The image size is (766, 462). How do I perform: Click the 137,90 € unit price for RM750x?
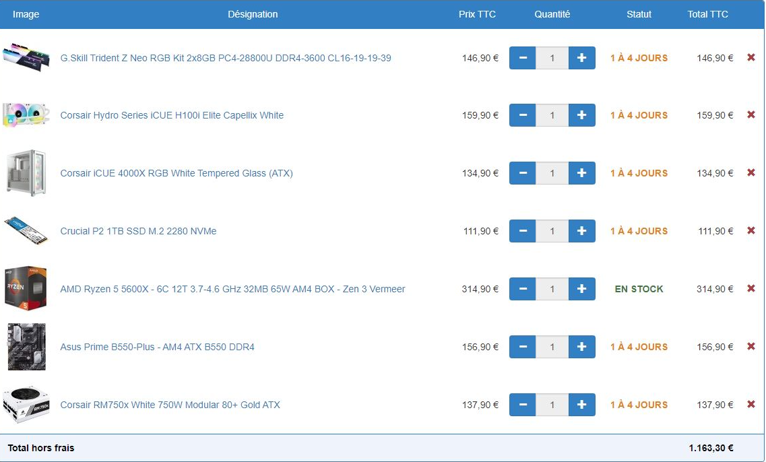pyautogui.click(x=480, y=405)
